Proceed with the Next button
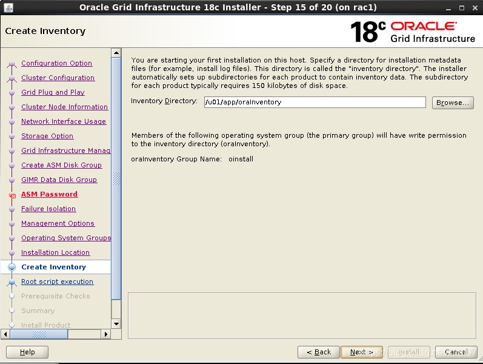Image resolution: width=483 pixels, height=364 pixels. click(362, 352)
